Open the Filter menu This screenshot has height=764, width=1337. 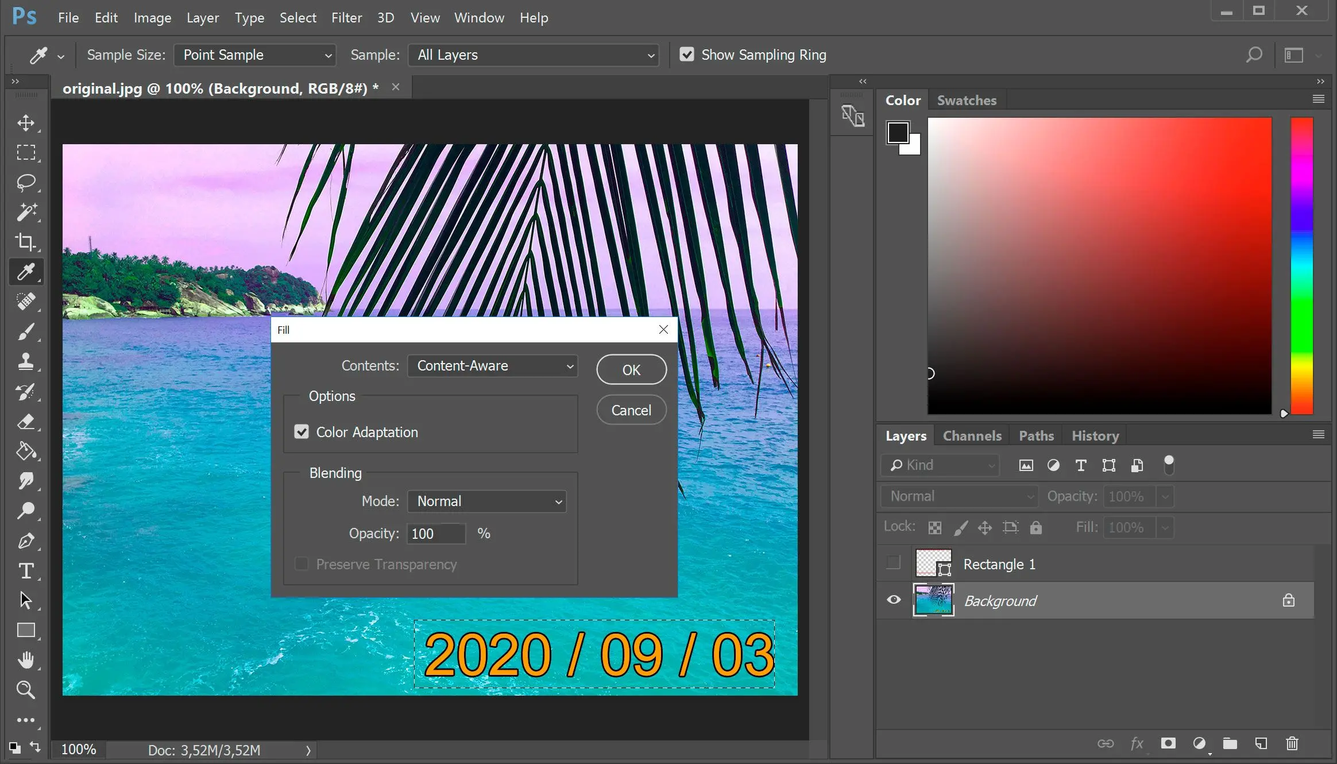click(x=345, y=17)
